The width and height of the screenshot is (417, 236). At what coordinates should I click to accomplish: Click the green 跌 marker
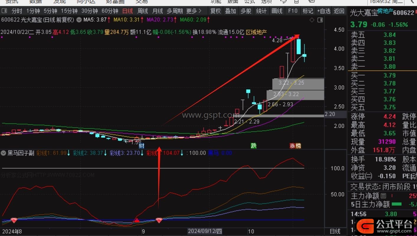(254, 145)
